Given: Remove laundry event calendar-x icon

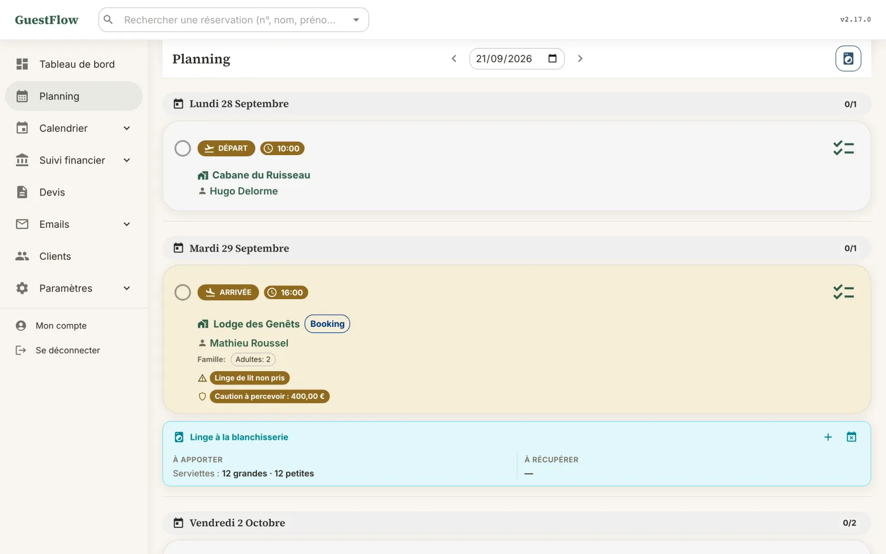Looking at the screenshot, I should coord(851,437).
